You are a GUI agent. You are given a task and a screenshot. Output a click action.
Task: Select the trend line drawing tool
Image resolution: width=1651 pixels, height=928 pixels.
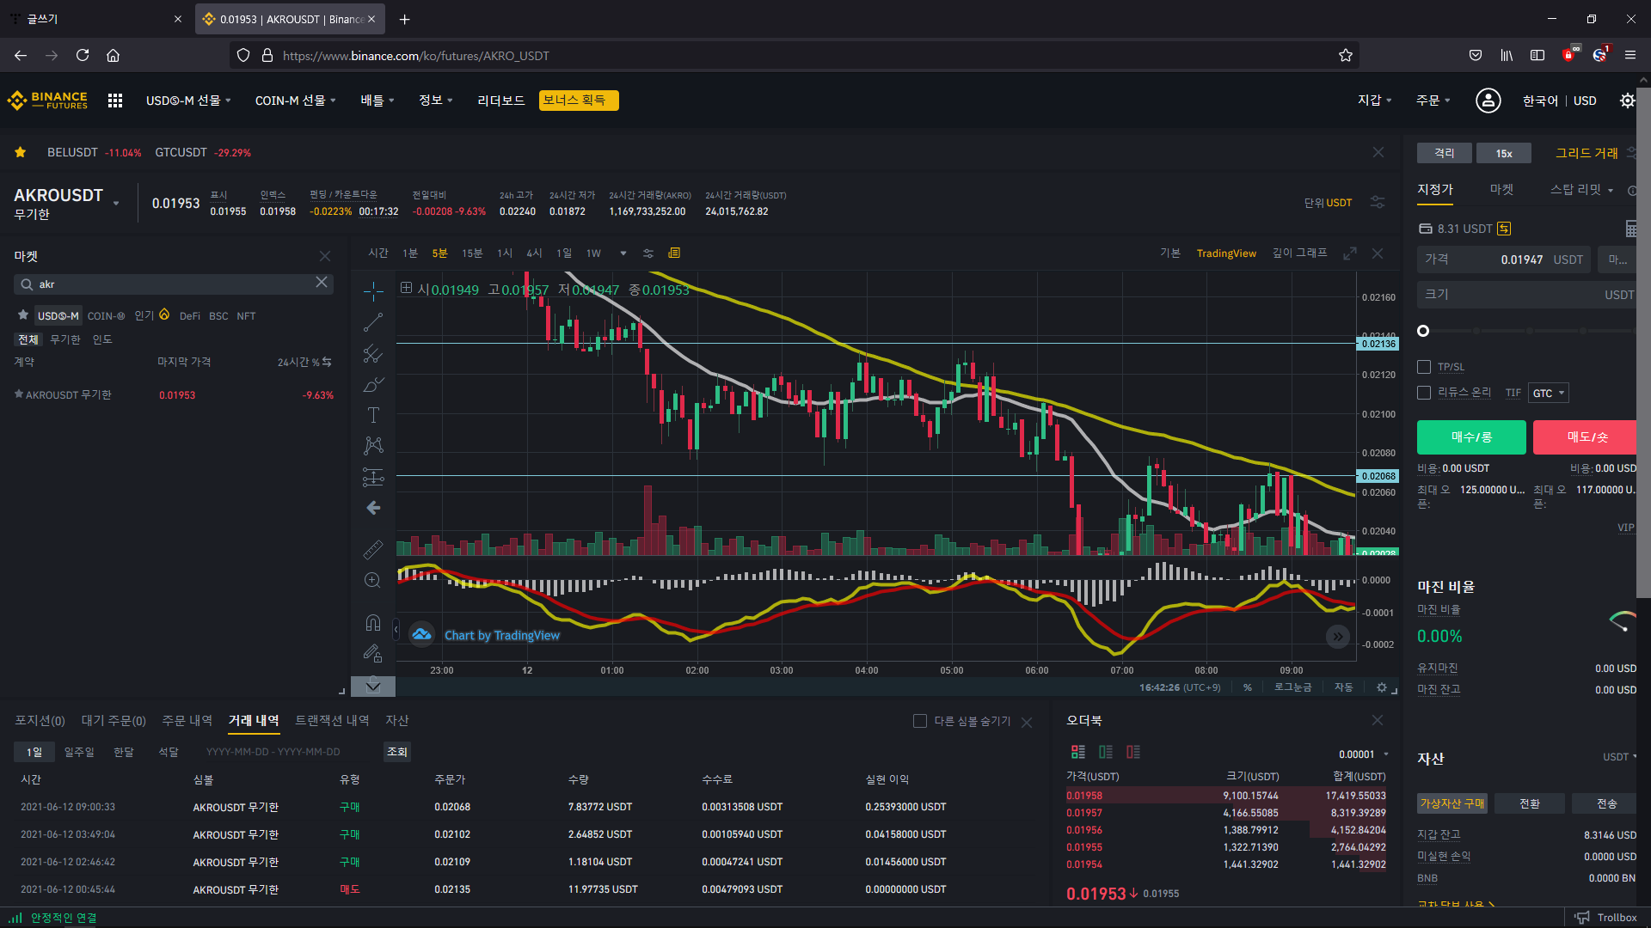pos(373,323)
